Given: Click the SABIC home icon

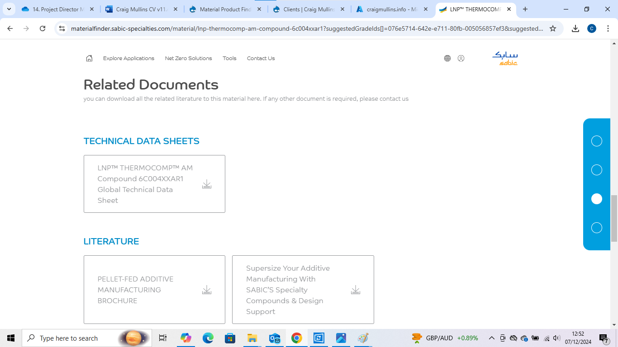Looking at the screenshot, I should point(89,58).
